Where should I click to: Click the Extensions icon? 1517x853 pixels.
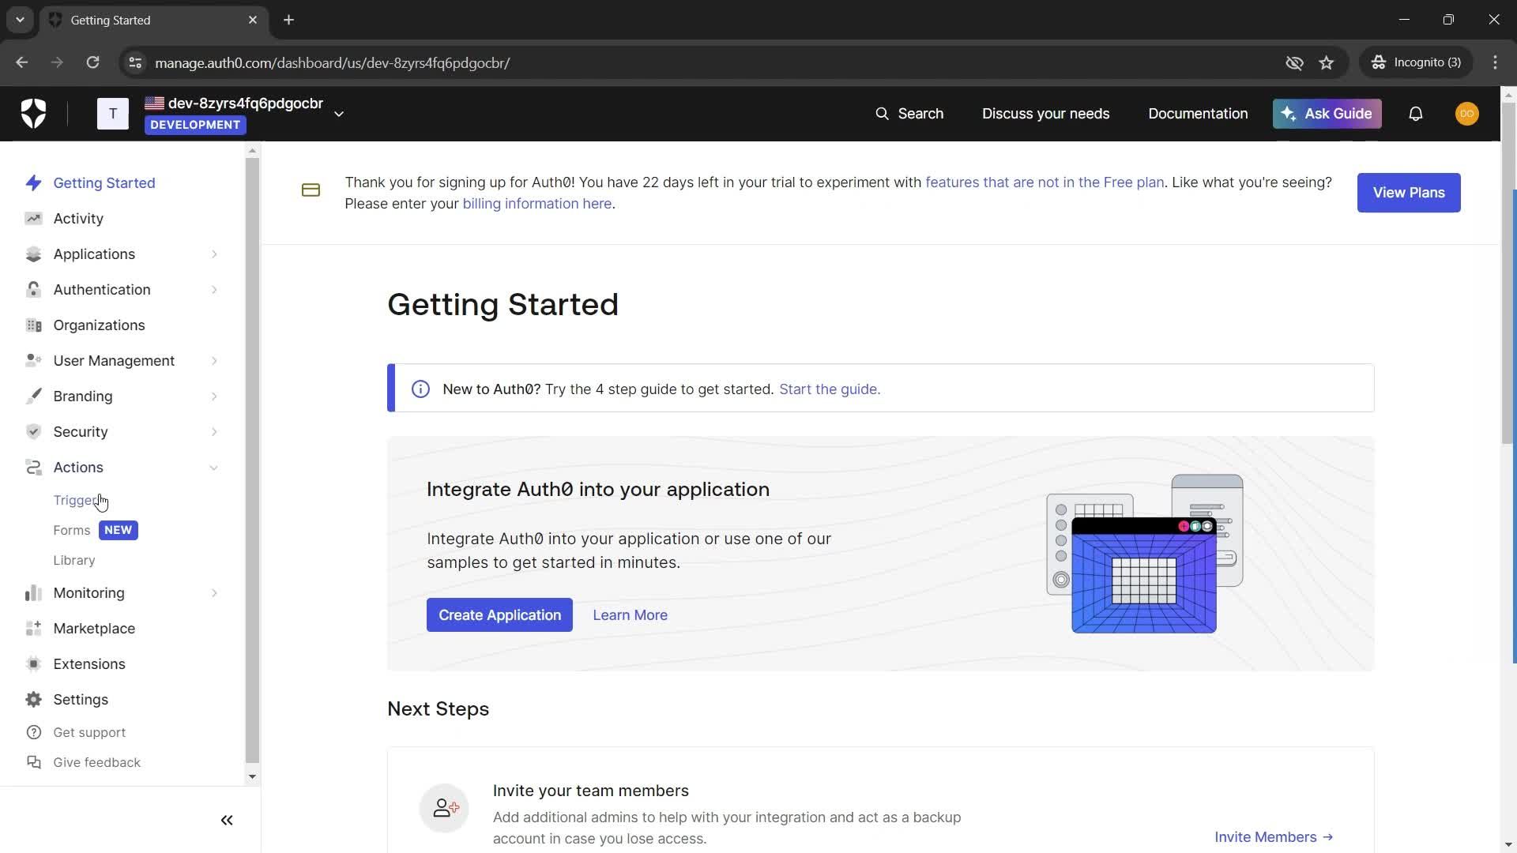pyautogui.click(x=33, y=664)
